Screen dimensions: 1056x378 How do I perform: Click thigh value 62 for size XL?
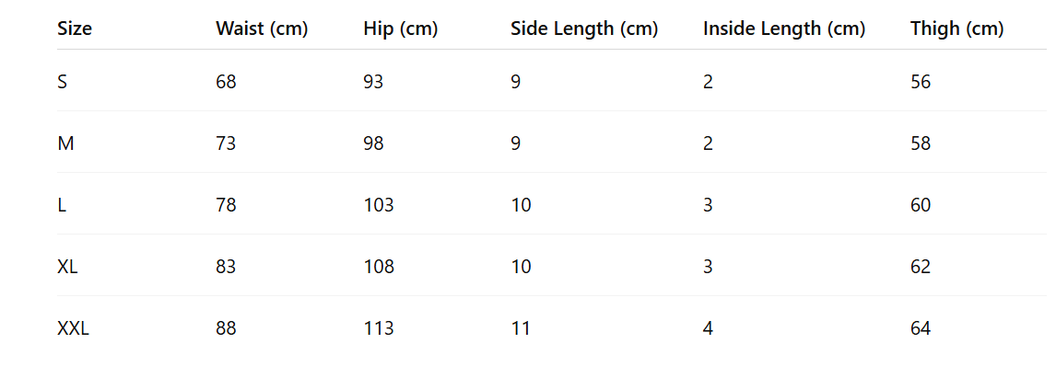click(921, 267)
